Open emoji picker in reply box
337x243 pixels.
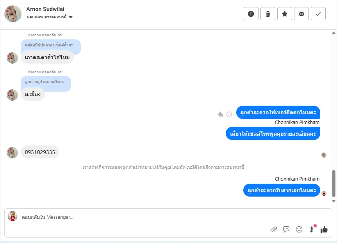tap(299, 229)
